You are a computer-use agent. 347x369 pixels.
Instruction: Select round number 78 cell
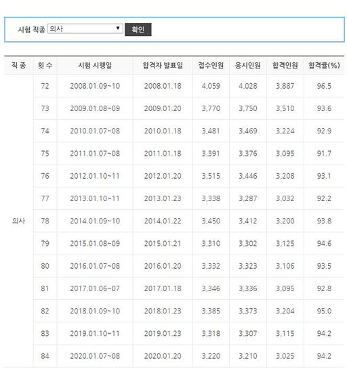click(45, 221)
